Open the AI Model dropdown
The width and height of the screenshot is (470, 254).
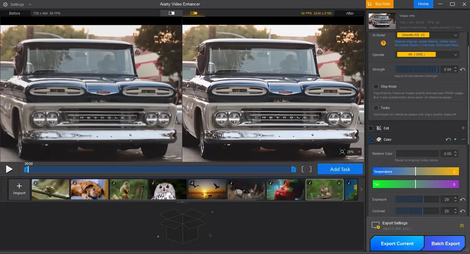click(427, 35)
